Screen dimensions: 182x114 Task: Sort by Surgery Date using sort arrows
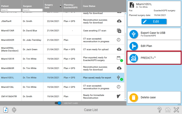(60, 6)
